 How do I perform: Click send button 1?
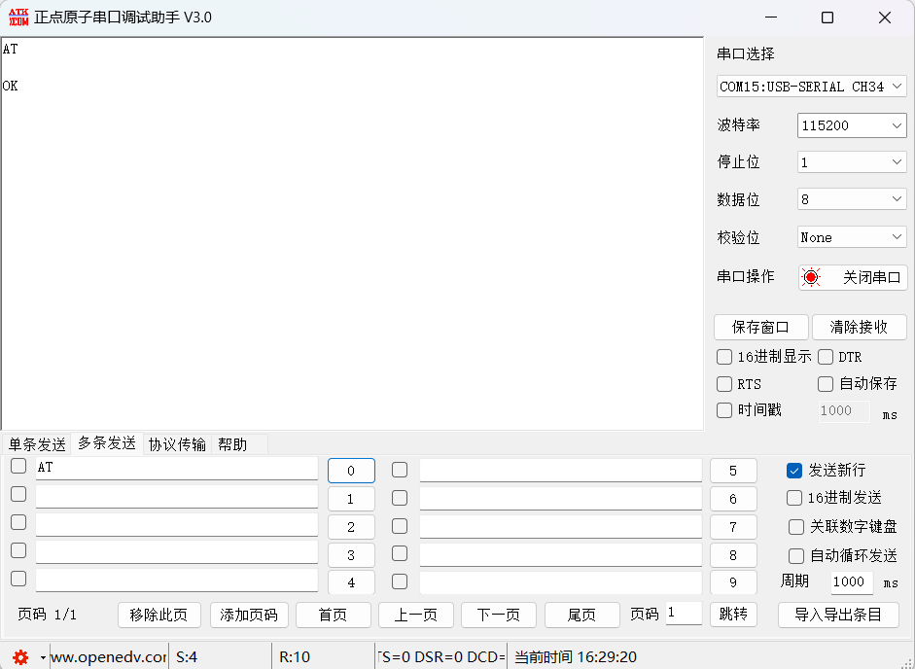(351, 499)
